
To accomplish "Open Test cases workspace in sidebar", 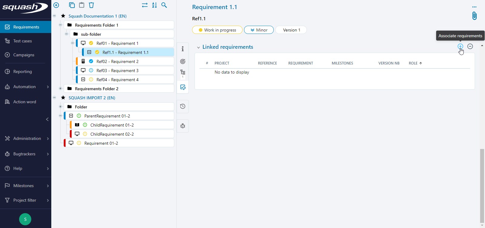I will (x=22, y=41).
